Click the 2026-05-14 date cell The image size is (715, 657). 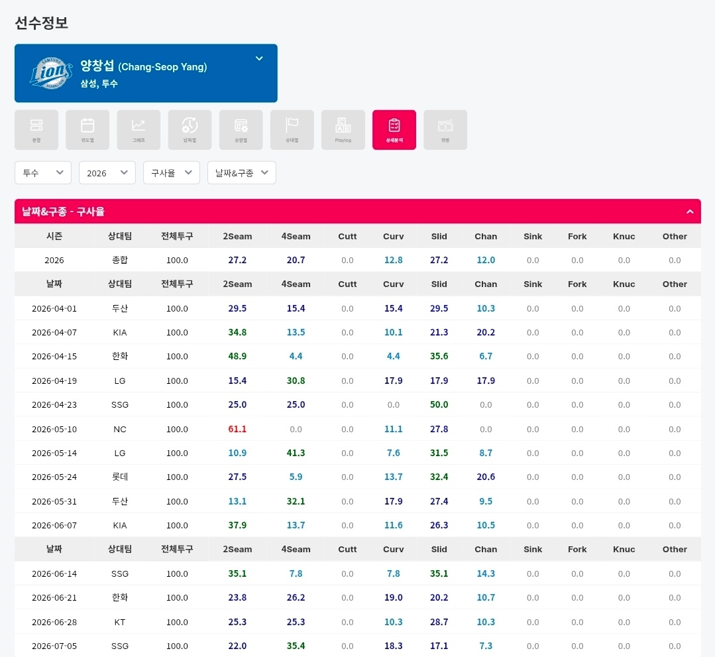[54, 453]
